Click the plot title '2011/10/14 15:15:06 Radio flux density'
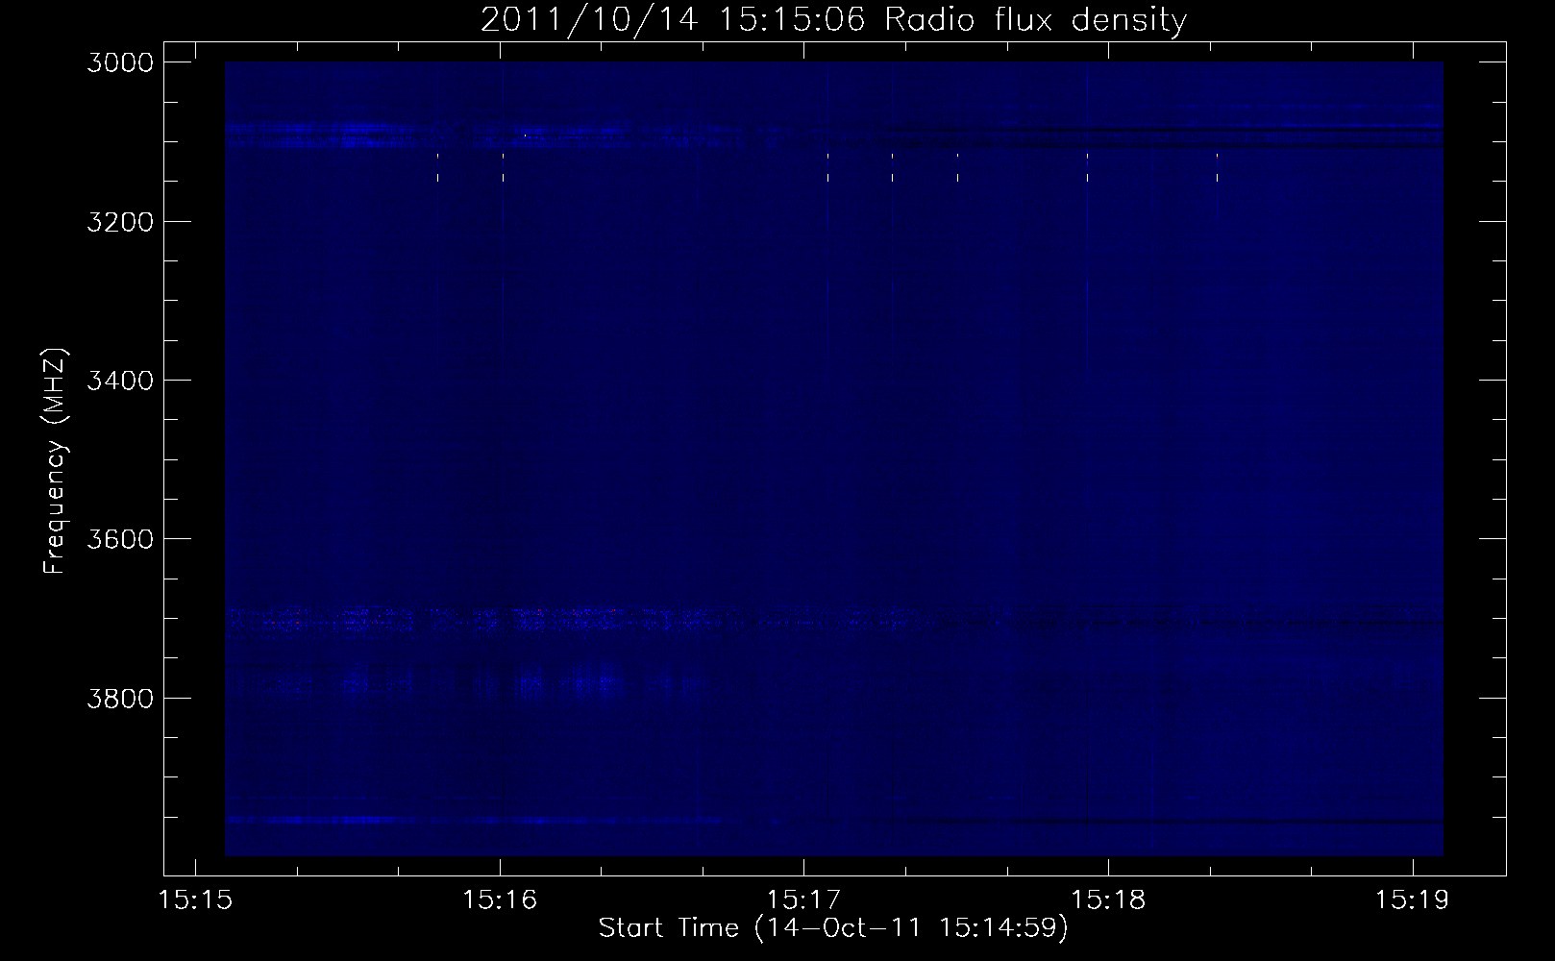Image resolution: width=1555 pixels, height=961 pixels. point(833,20)
